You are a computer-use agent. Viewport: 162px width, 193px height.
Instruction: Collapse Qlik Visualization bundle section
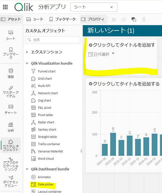pyautogui.click(x=49, y=63)
